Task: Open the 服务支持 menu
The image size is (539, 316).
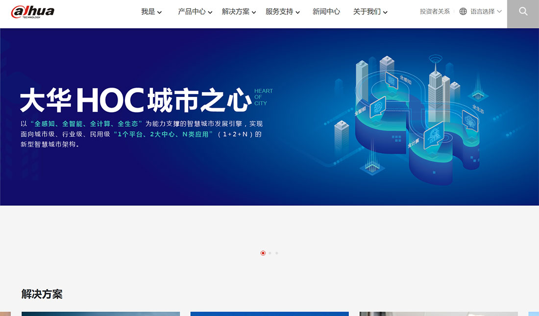Action: (279, 12)
